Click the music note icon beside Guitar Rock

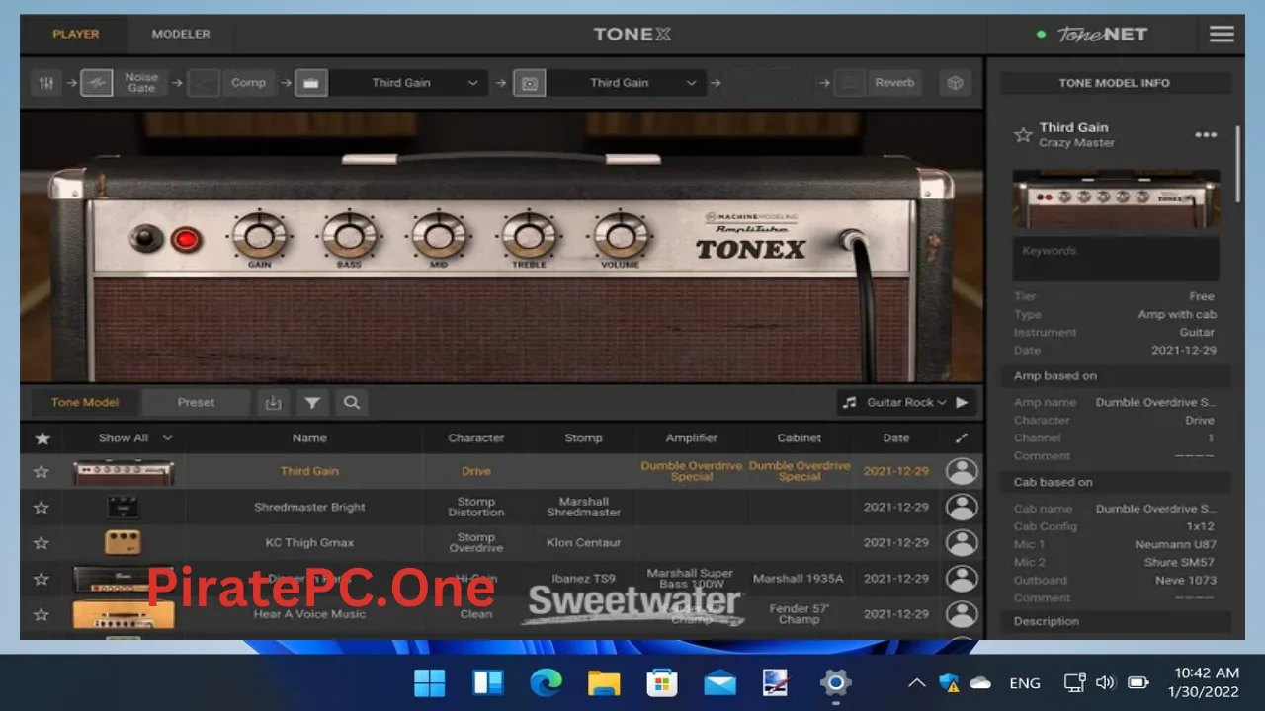coord(849,402)
